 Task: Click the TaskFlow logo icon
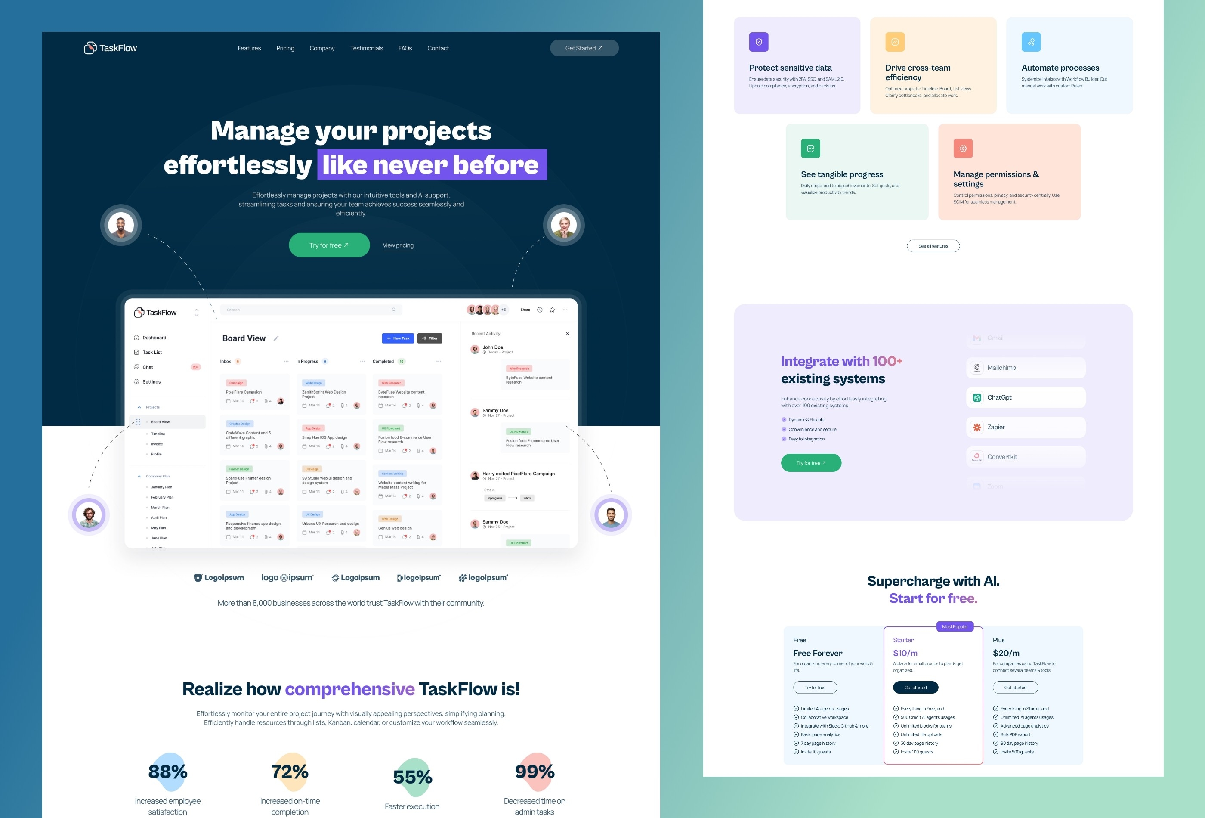tap(89, 47)
